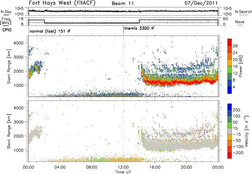Click the 'Nave' legend label
This screenshot has width=252, height=174.
[240, 22]
